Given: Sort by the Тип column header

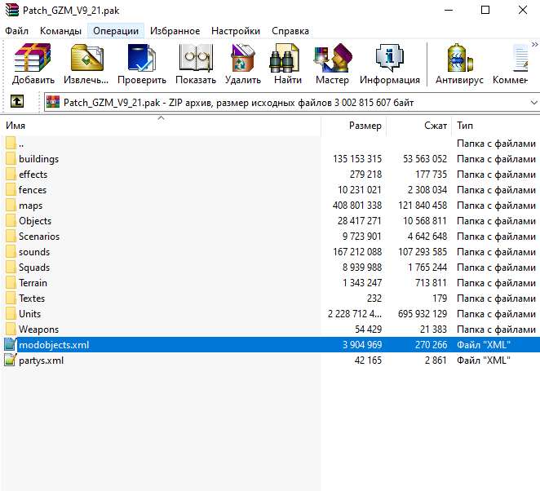Looking at the screenshot, I should pos(496,126).
